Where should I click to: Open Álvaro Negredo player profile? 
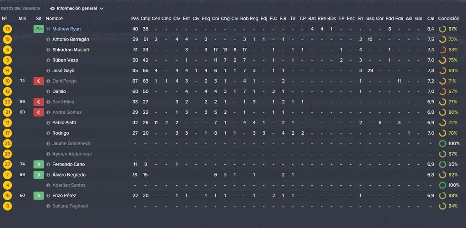(67, 175)
